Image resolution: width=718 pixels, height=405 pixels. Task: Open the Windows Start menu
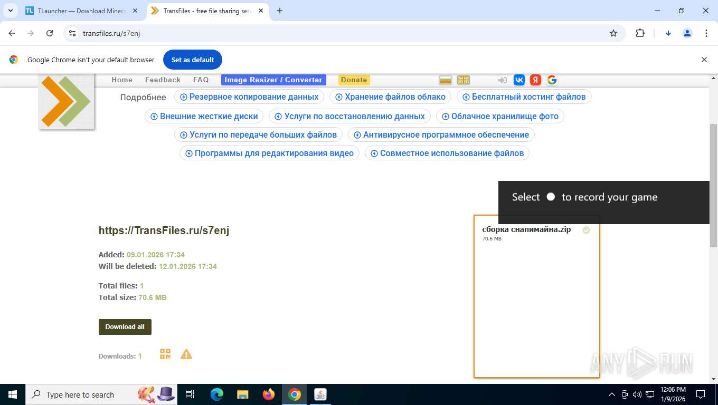(x=12, y=394)
